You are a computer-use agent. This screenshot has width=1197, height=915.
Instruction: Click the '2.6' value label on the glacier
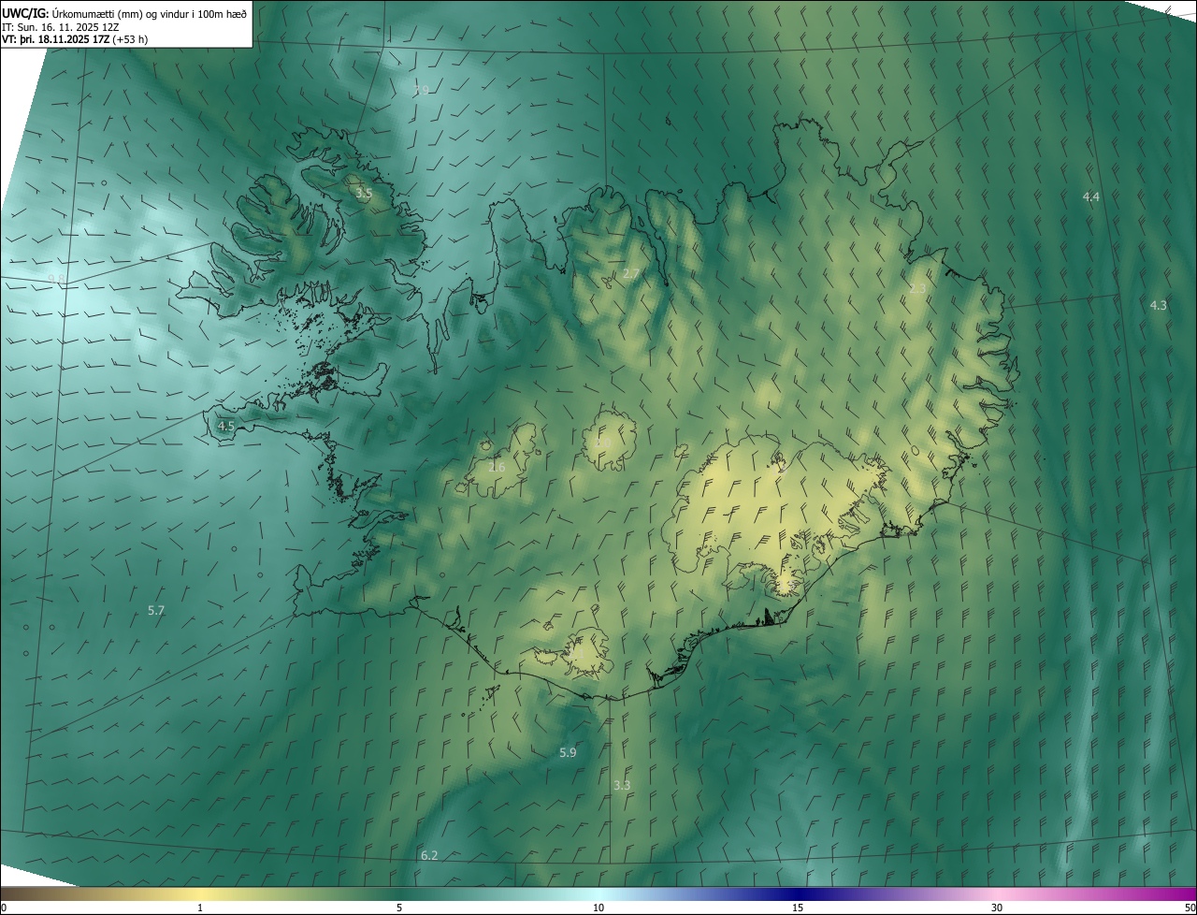497,467
